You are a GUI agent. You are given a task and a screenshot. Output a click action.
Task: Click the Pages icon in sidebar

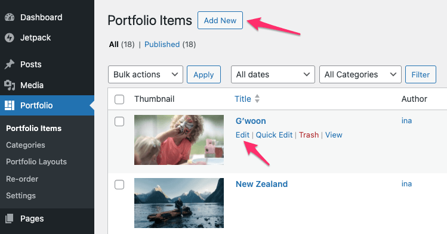10,219
